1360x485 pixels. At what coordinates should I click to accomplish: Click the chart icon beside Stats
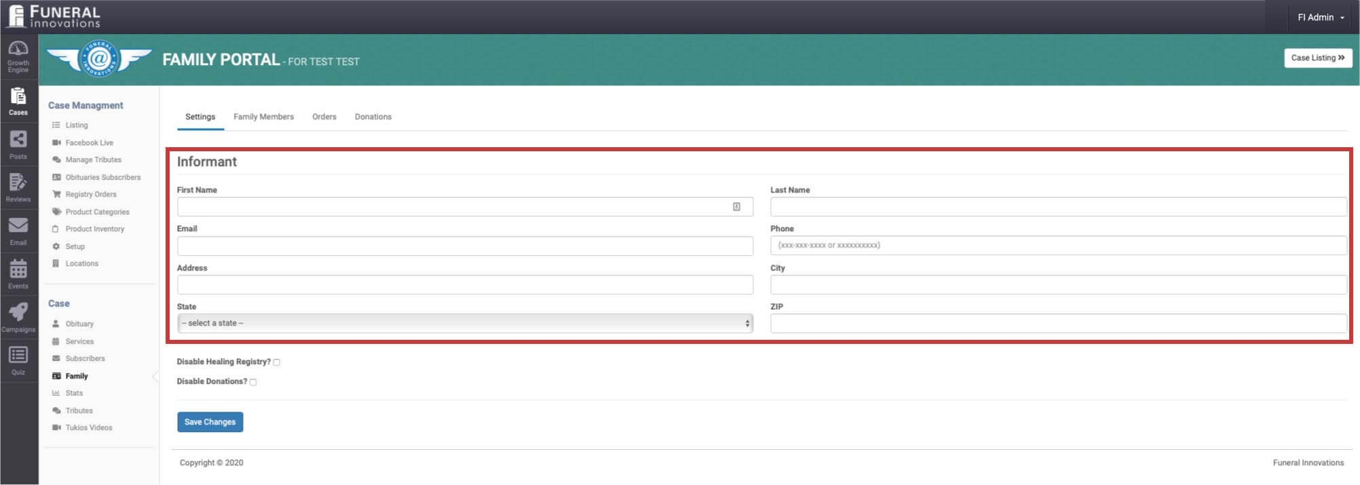(x=56, y=393)
